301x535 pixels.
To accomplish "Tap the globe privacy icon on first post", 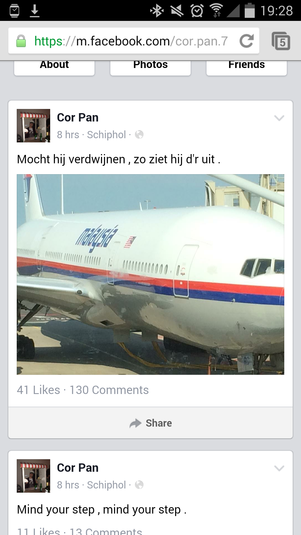I will (139, 135).
